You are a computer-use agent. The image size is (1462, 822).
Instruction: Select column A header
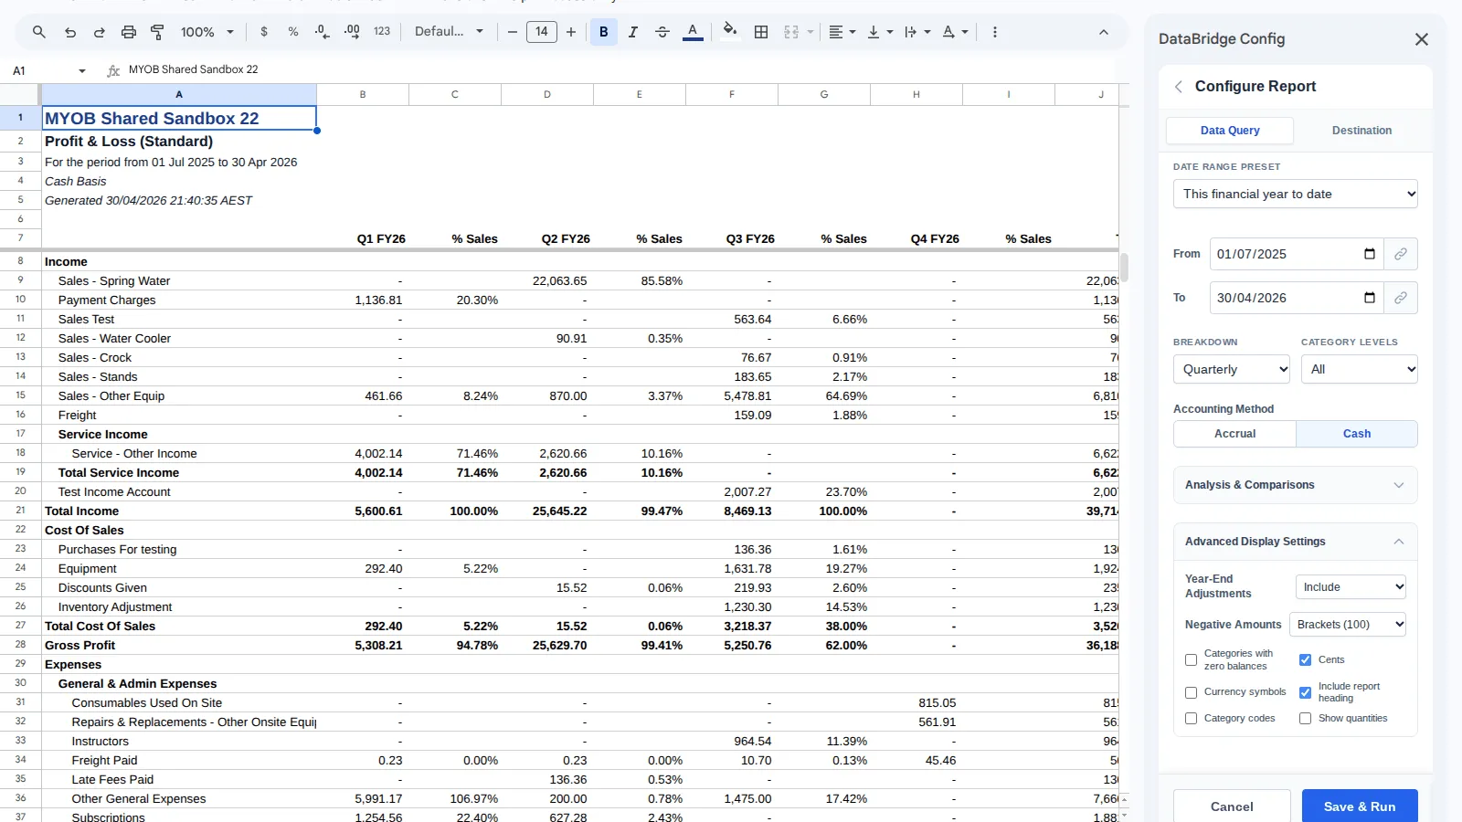tap(179, 94)
